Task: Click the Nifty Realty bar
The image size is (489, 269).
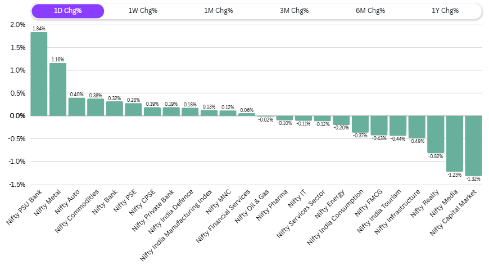Action: [436, 134]
